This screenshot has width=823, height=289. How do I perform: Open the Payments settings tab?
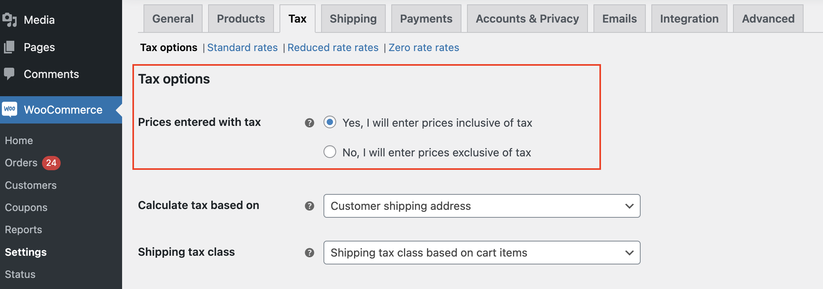coord(426,19)
